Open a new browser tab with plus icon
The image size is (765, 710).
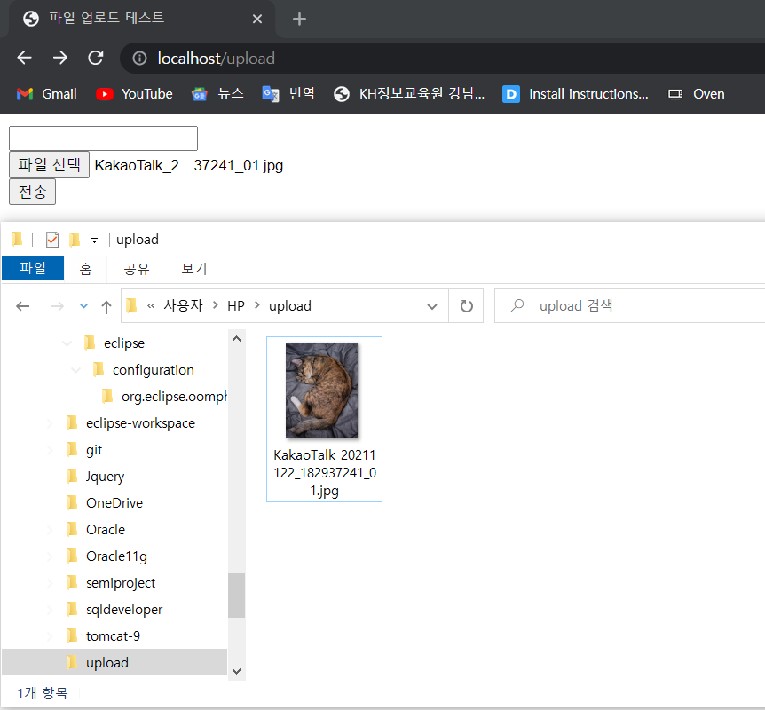point(299,19)
